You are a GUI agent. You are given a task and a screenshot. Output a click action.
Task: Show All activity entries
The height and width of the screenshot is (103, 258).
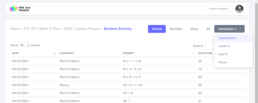point(208,29)
